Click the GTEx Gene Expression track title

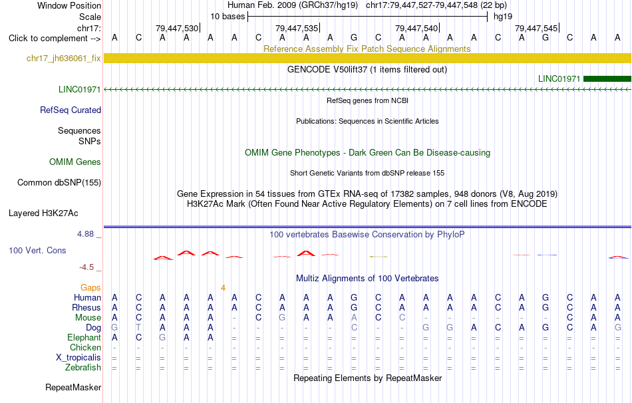367,194
